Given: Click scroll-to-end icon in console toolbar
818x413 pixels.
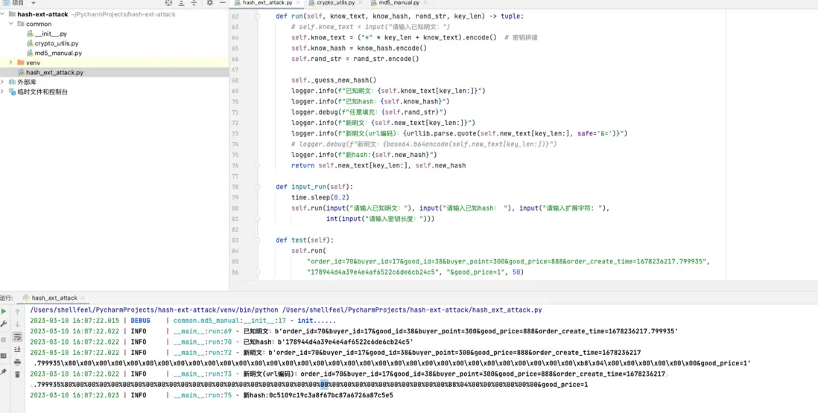Looking at the screenshot, I should [x=17, y=349].
